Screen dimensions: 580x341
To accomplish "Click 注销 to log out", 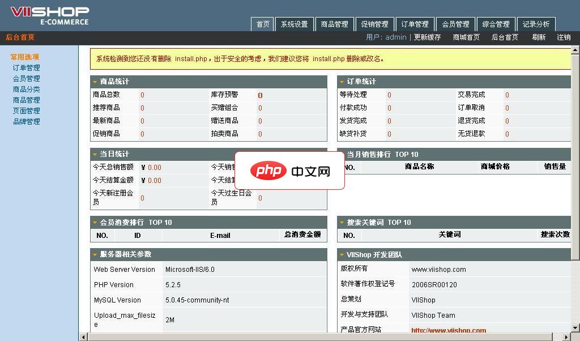I will [564, 37].
